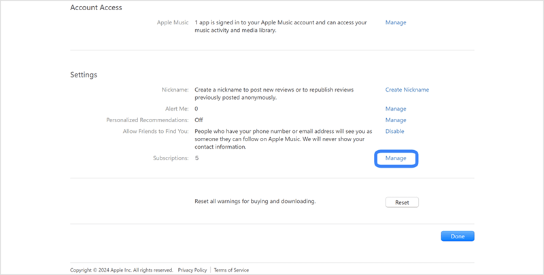The height and width of the screenshot is (275, 544).
Task: Manage the Subscriptions setting
Action: click(x=396, y=158)
